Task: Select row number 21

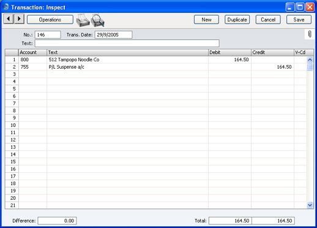Action: (12, 205)
